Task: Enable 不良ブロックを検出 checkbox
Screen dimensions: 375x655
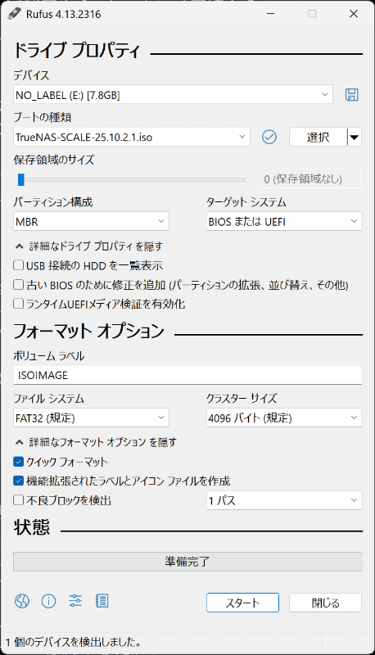Action: click(x=18, y=500)
